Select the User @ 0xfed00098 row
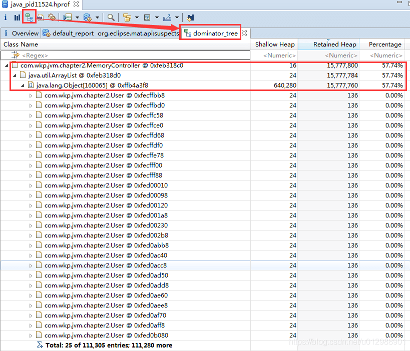Viewport: 410px width, 351px height. tap(203, 195)
